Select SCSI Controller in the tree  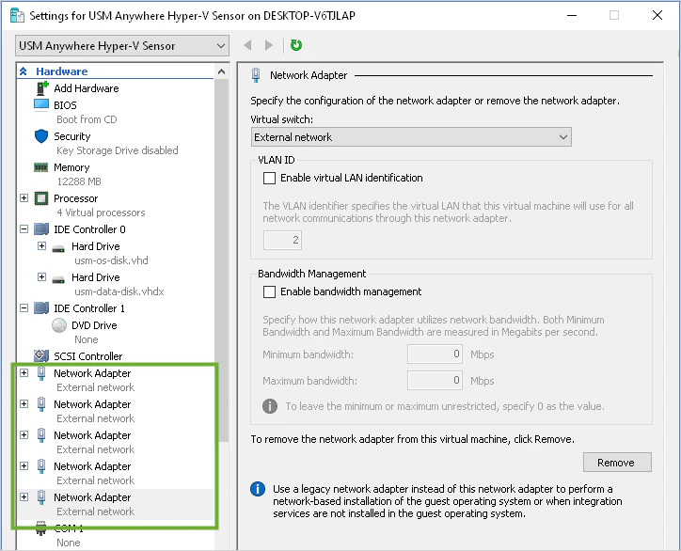click(x=88, y=356)
